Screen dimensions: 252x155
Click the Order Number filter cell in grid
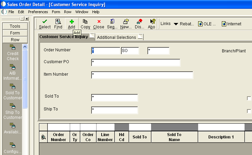[59, 127]
